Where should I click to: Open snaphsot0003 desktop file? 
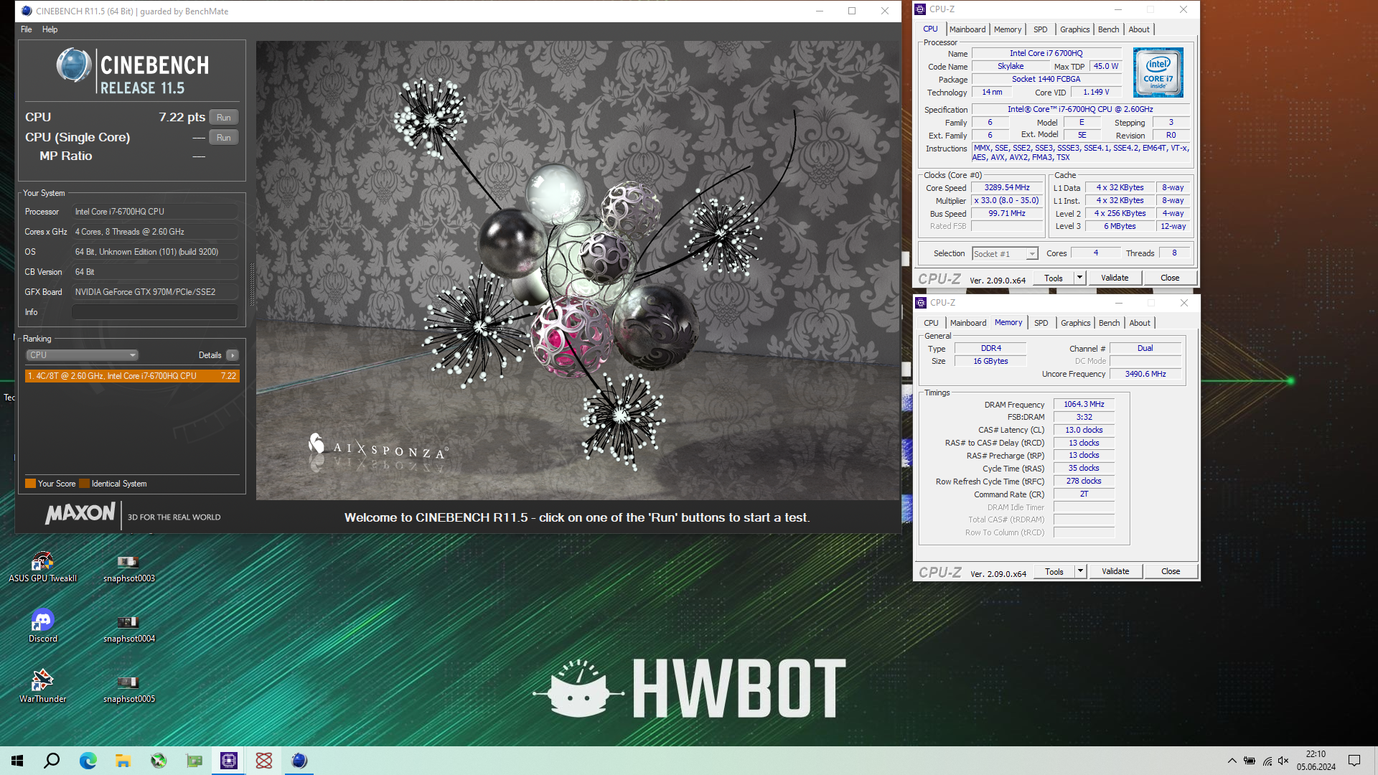(x=128, y=567)
